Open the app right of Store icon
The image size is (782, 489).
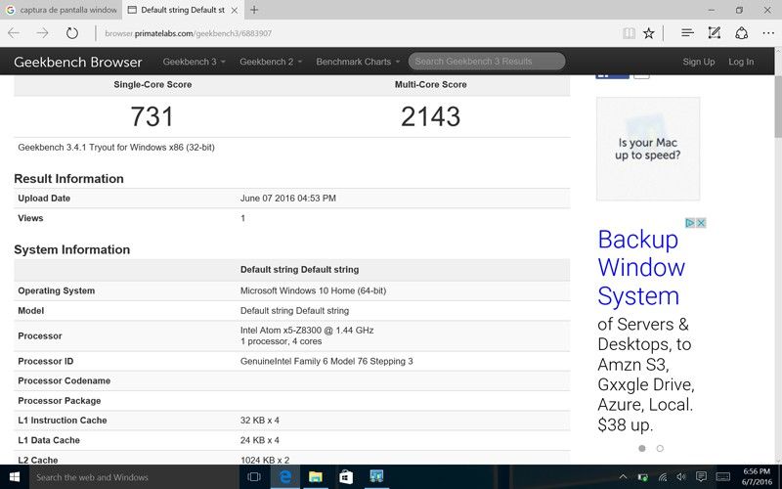[x=376, y=477]
